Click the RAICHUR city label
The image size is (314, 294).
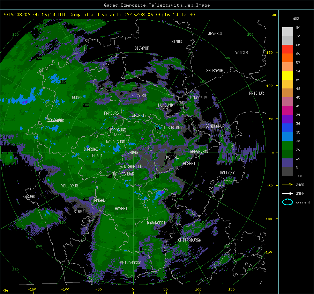pyautogui.click(x=256, y=93)
